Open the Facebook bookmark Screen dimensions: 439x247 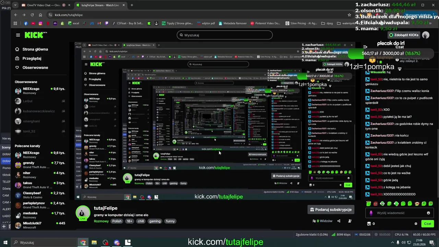point(26,23)
